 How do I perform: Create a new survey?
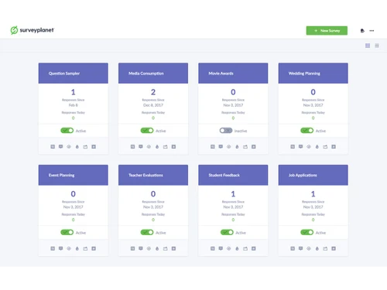tap(327, 31)
